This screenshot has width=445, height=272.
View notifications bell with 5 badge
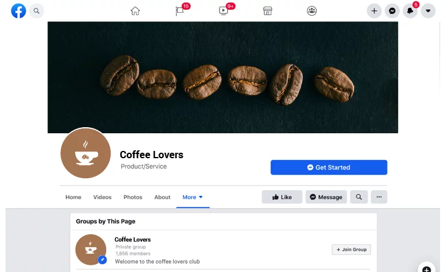(410, 10)
